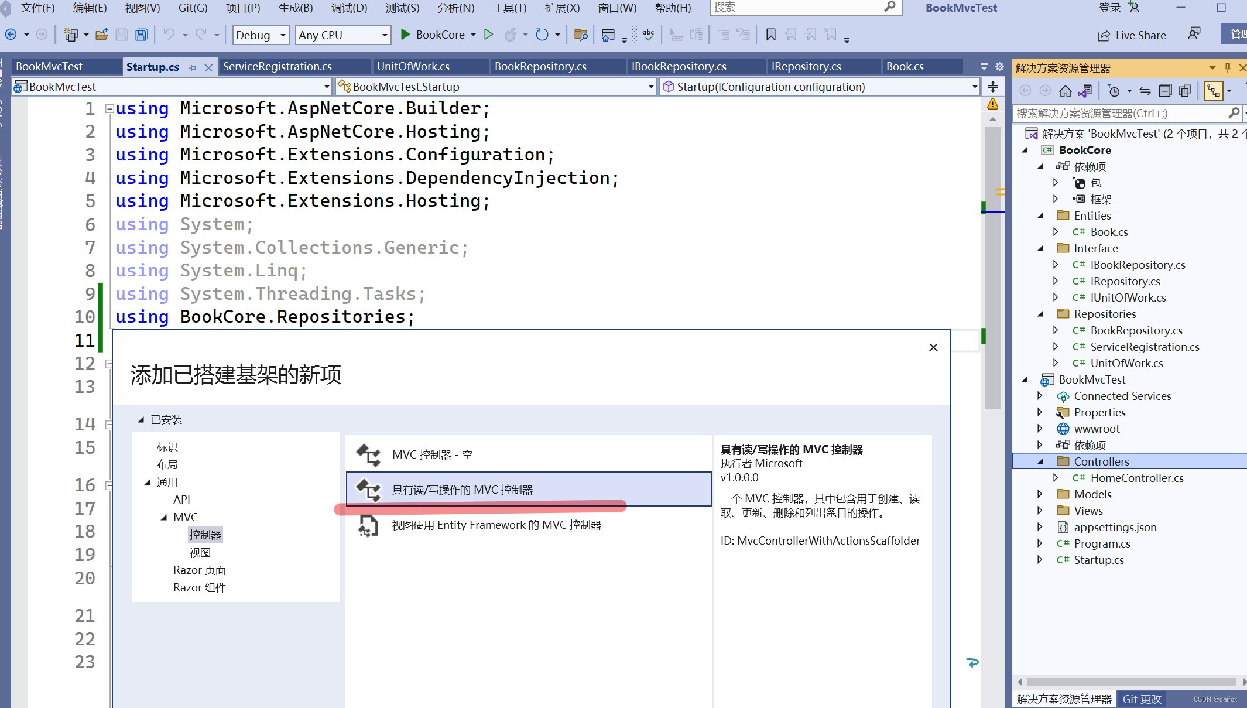
Task: Click the Find in Files folder icon
Action: coord(580,35)
